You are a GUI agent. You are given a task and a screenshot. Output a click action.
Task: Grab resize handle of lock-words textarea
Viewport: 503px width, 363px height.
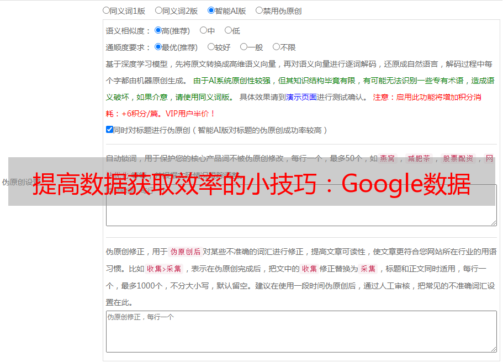tap(494, 223)
